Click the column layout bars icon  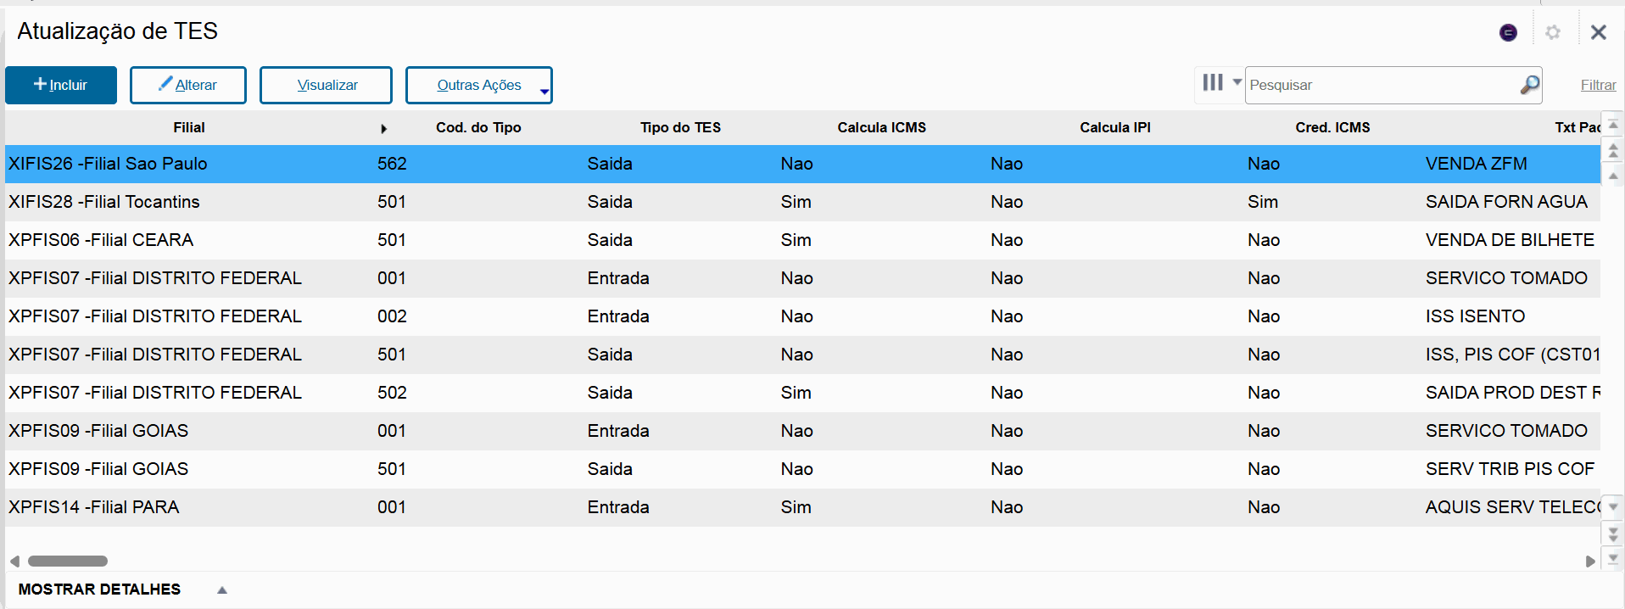tap(1213, 82)
